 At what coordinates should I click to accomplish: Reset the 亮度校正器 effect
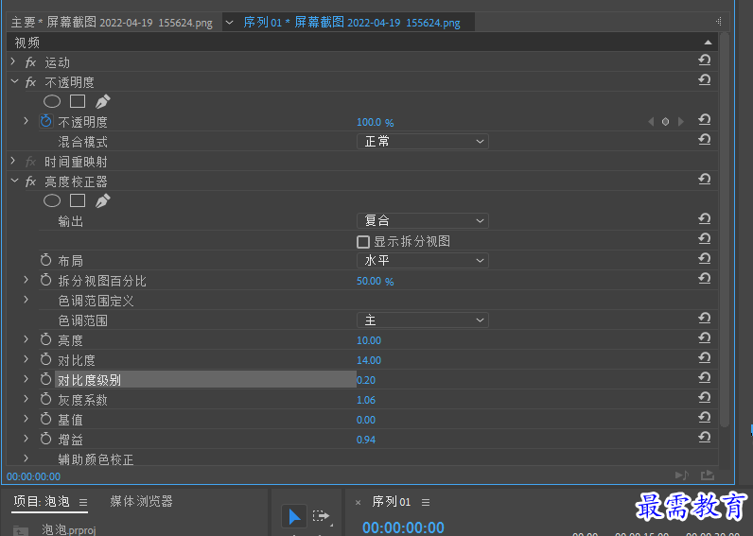click(705, 179)
